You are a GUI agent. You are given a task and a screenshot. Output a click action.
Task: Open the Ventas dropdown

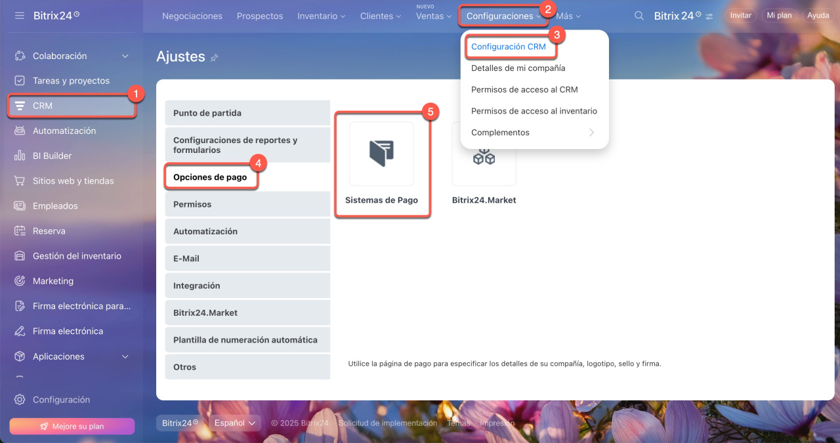pos(434,16)
